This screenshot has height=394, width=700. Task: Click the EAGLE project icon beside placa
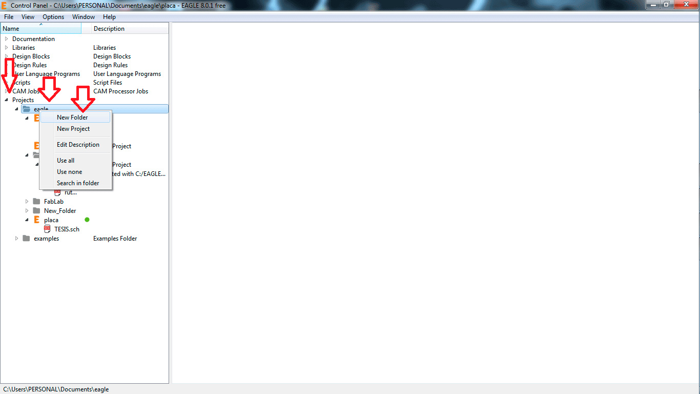tap(36, 220)
